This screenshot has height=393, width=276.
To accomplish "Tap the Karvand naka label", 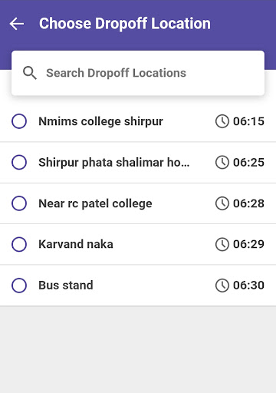I will coord(76,244).
